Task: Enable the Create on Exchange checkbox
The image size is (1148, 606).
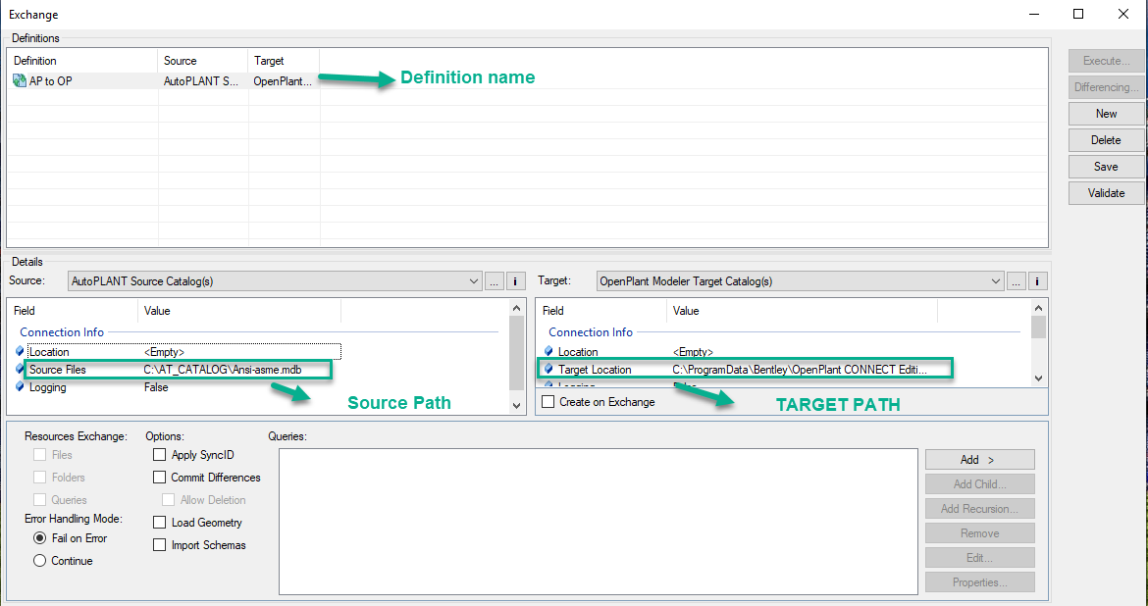Action: 548,402
